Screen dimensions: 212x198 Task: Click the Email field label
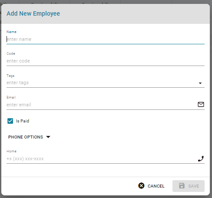11,97
